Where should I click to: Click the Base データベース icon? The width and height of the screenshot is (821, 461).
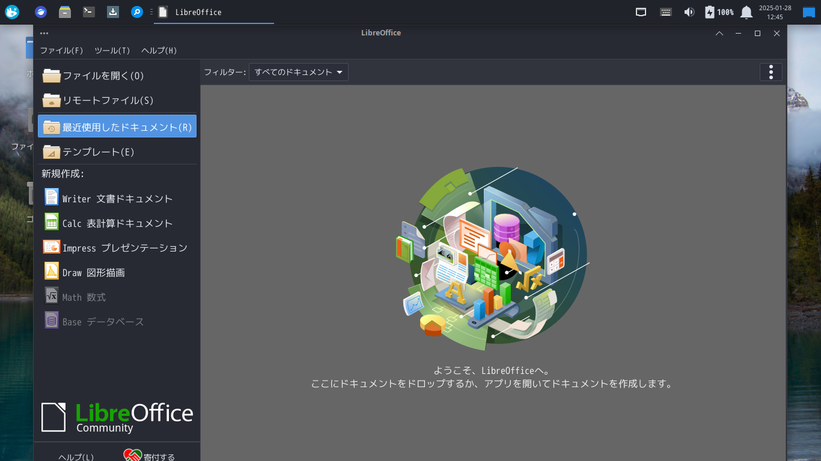[52, 321]
